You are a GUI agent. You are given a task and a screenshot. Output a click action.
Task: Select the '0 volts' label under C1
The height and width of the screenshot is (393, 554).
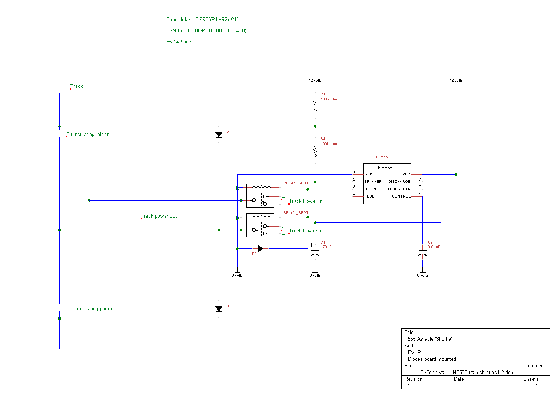[x=315, y=275]
